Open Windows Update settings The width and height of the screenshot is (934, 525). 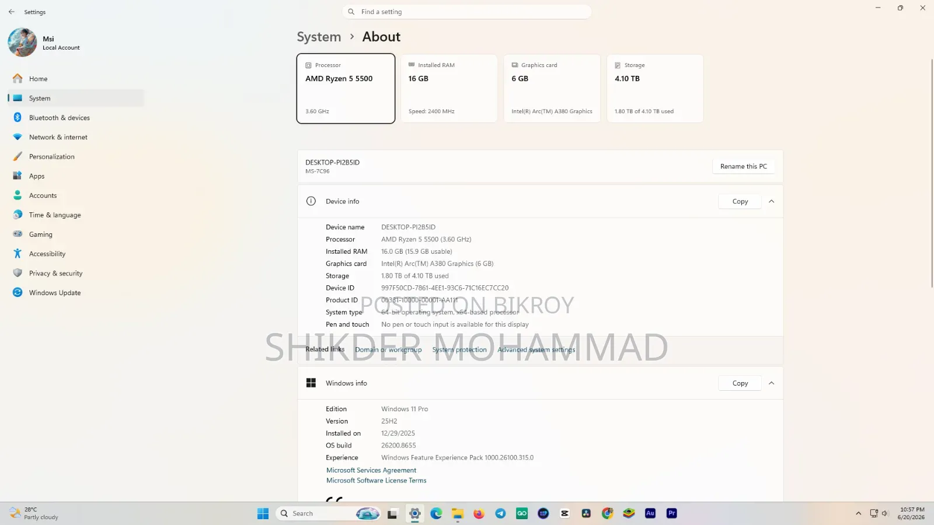click(76, 293)
